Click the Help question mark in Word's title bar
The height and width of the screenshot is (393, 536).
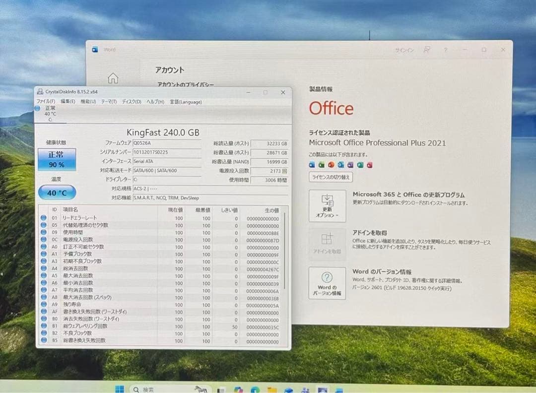pyautogui.click(x=445, y=50)
